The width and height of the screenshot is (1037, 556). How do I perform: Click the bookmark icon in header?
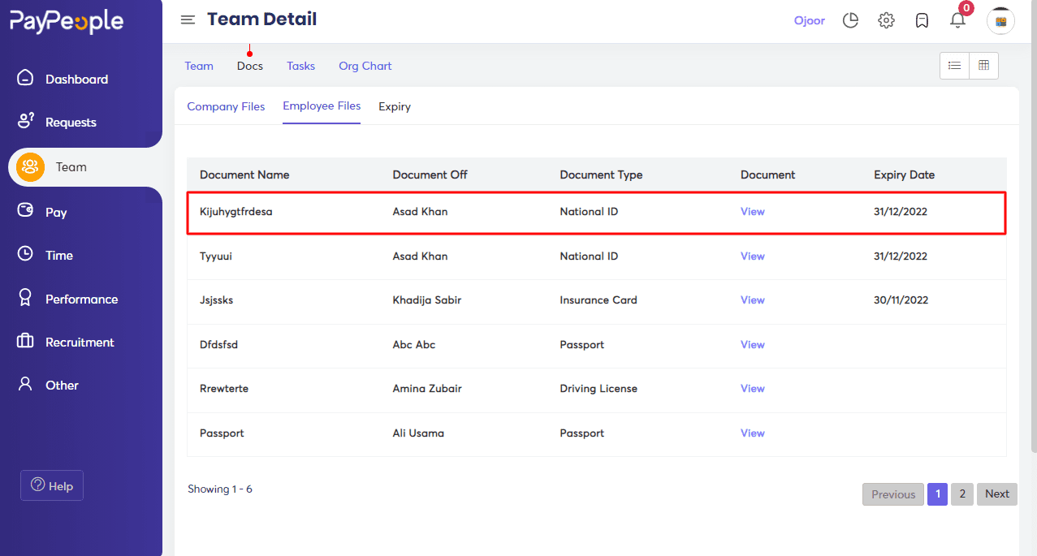(922, 19)
